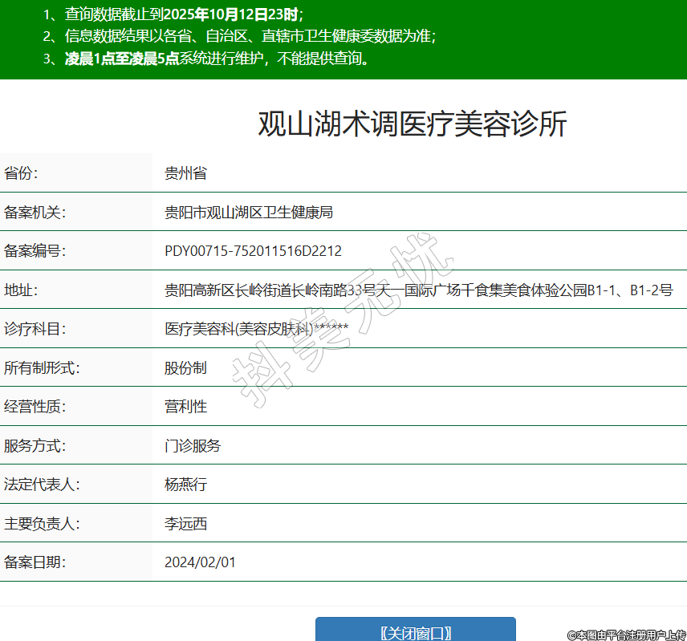Click the province value 贵州省

click(x=185, y=173)
